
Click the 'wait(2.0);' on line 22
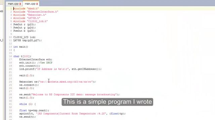click(27, 76)
